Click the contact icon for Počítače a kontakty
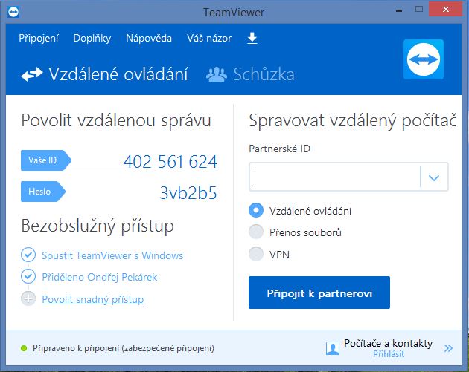This screenshot has width=469, height=372. [333, 348]
